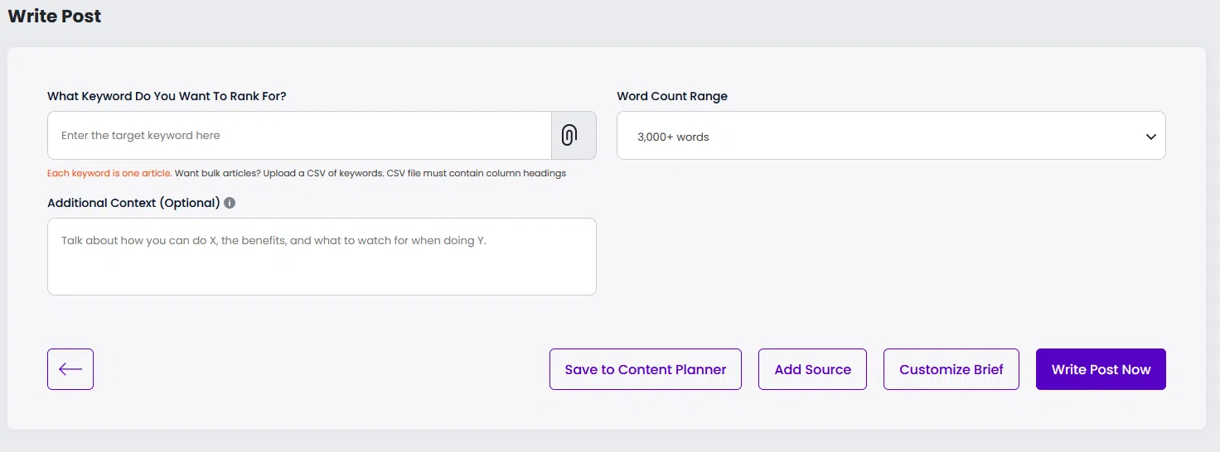The width and height of the screenshot is (1220, 452).
Task: Click the Add Source button
Action: (812, 369)
